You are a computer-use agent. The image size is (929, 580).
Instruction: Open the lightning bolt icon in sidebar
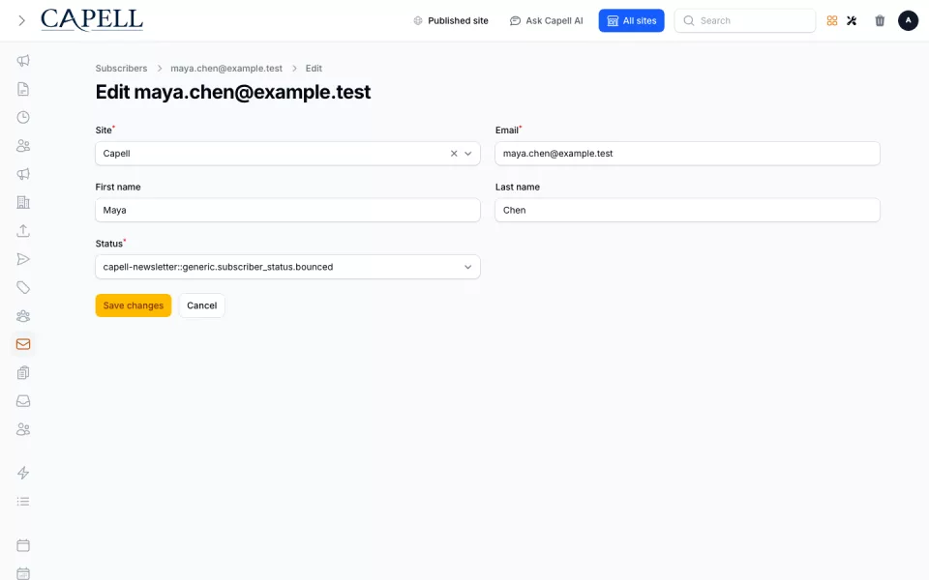23,473
